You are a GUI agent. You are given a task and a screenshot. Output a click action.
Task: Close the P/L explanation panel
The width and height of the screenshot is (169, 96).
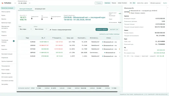168,8
